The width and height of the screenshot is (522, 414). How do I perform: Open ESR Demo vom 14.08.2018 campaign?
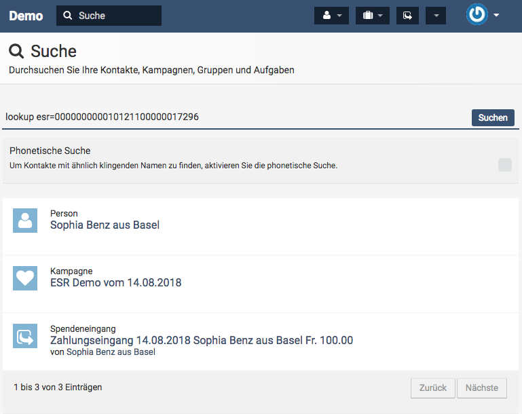coord(116,282)
